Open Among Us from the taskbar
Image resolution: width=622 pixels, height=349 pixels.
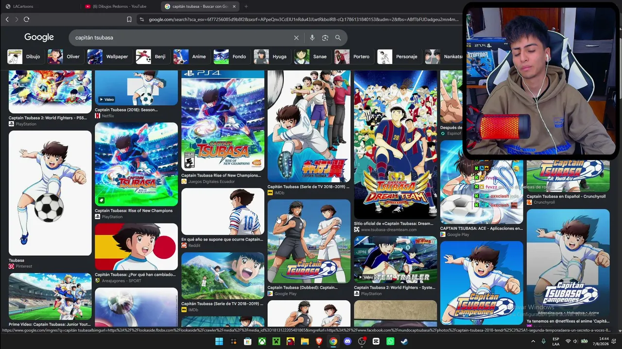(290, 341)
